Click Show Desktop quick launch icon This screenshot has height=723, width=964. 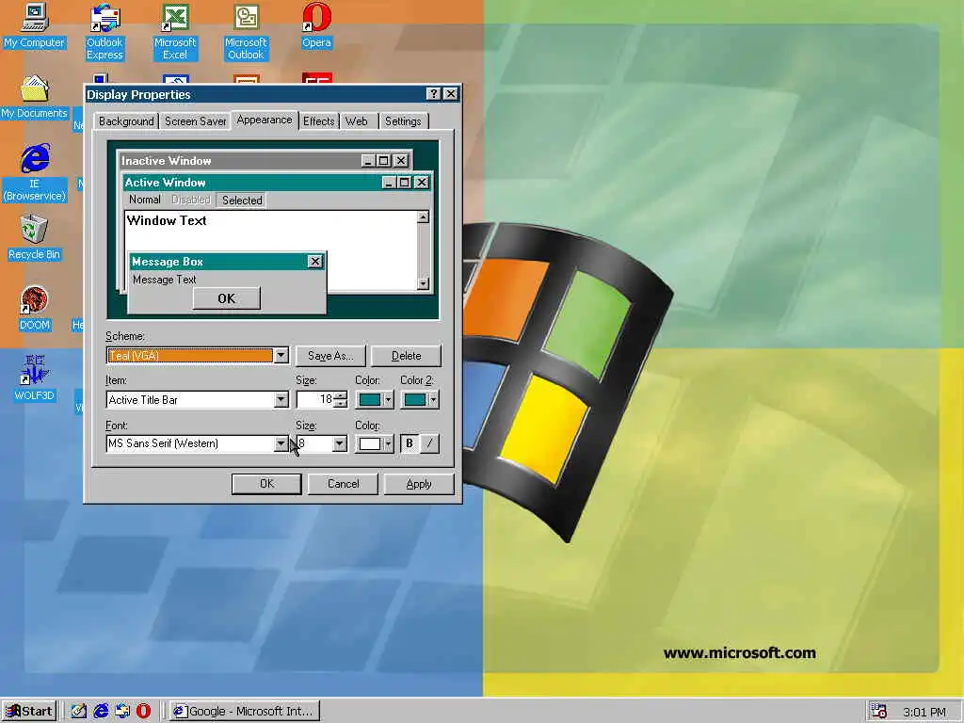pos(79,712)
